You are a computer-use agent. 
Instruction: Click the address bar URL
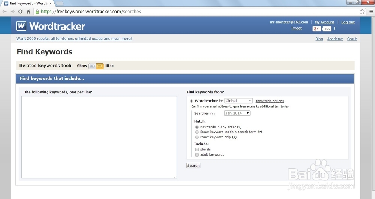pos(91,12)
